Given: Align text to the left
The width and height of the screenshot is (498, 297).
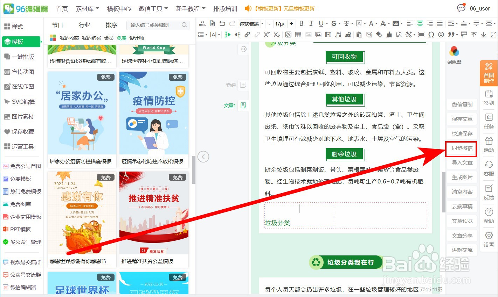Looking at the screenshot, I should pyautogui.click(x=410, y=23).
